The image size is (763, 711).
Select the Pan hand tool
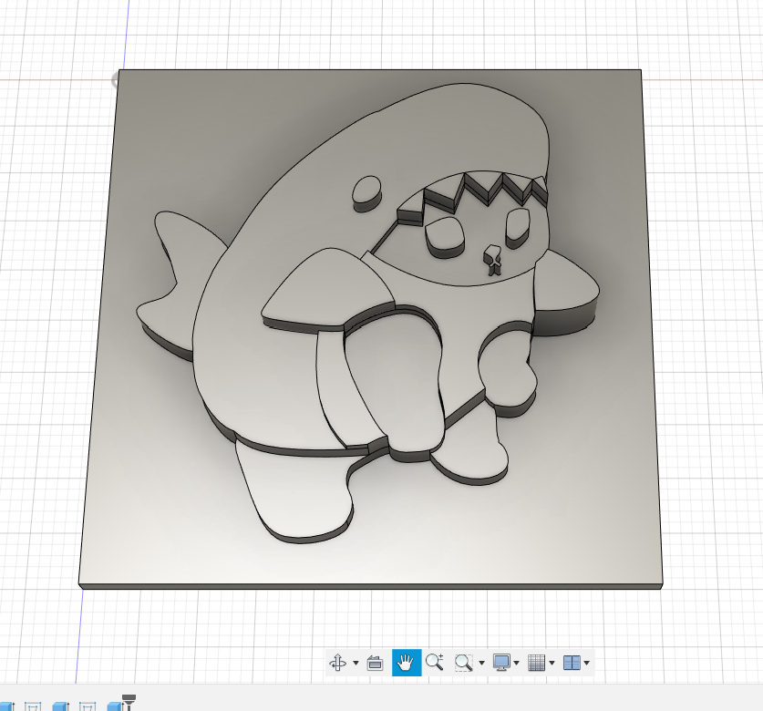(x=407, y=663)
